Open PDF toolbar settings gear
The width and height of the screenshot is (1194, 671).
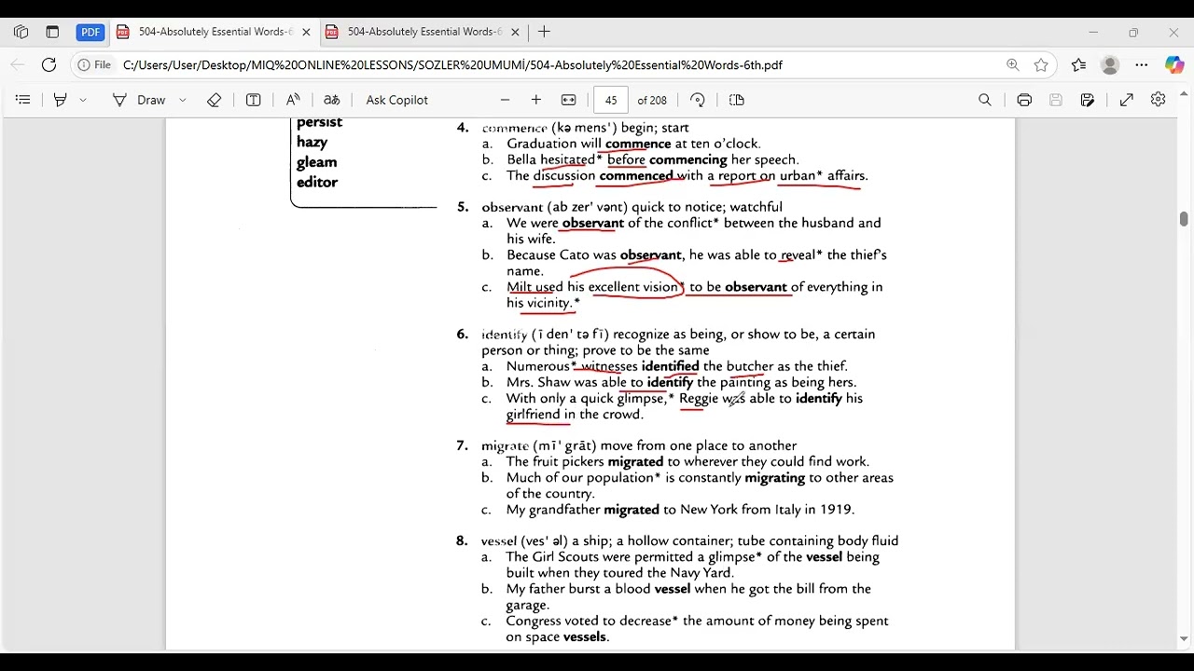[1159, 100]
